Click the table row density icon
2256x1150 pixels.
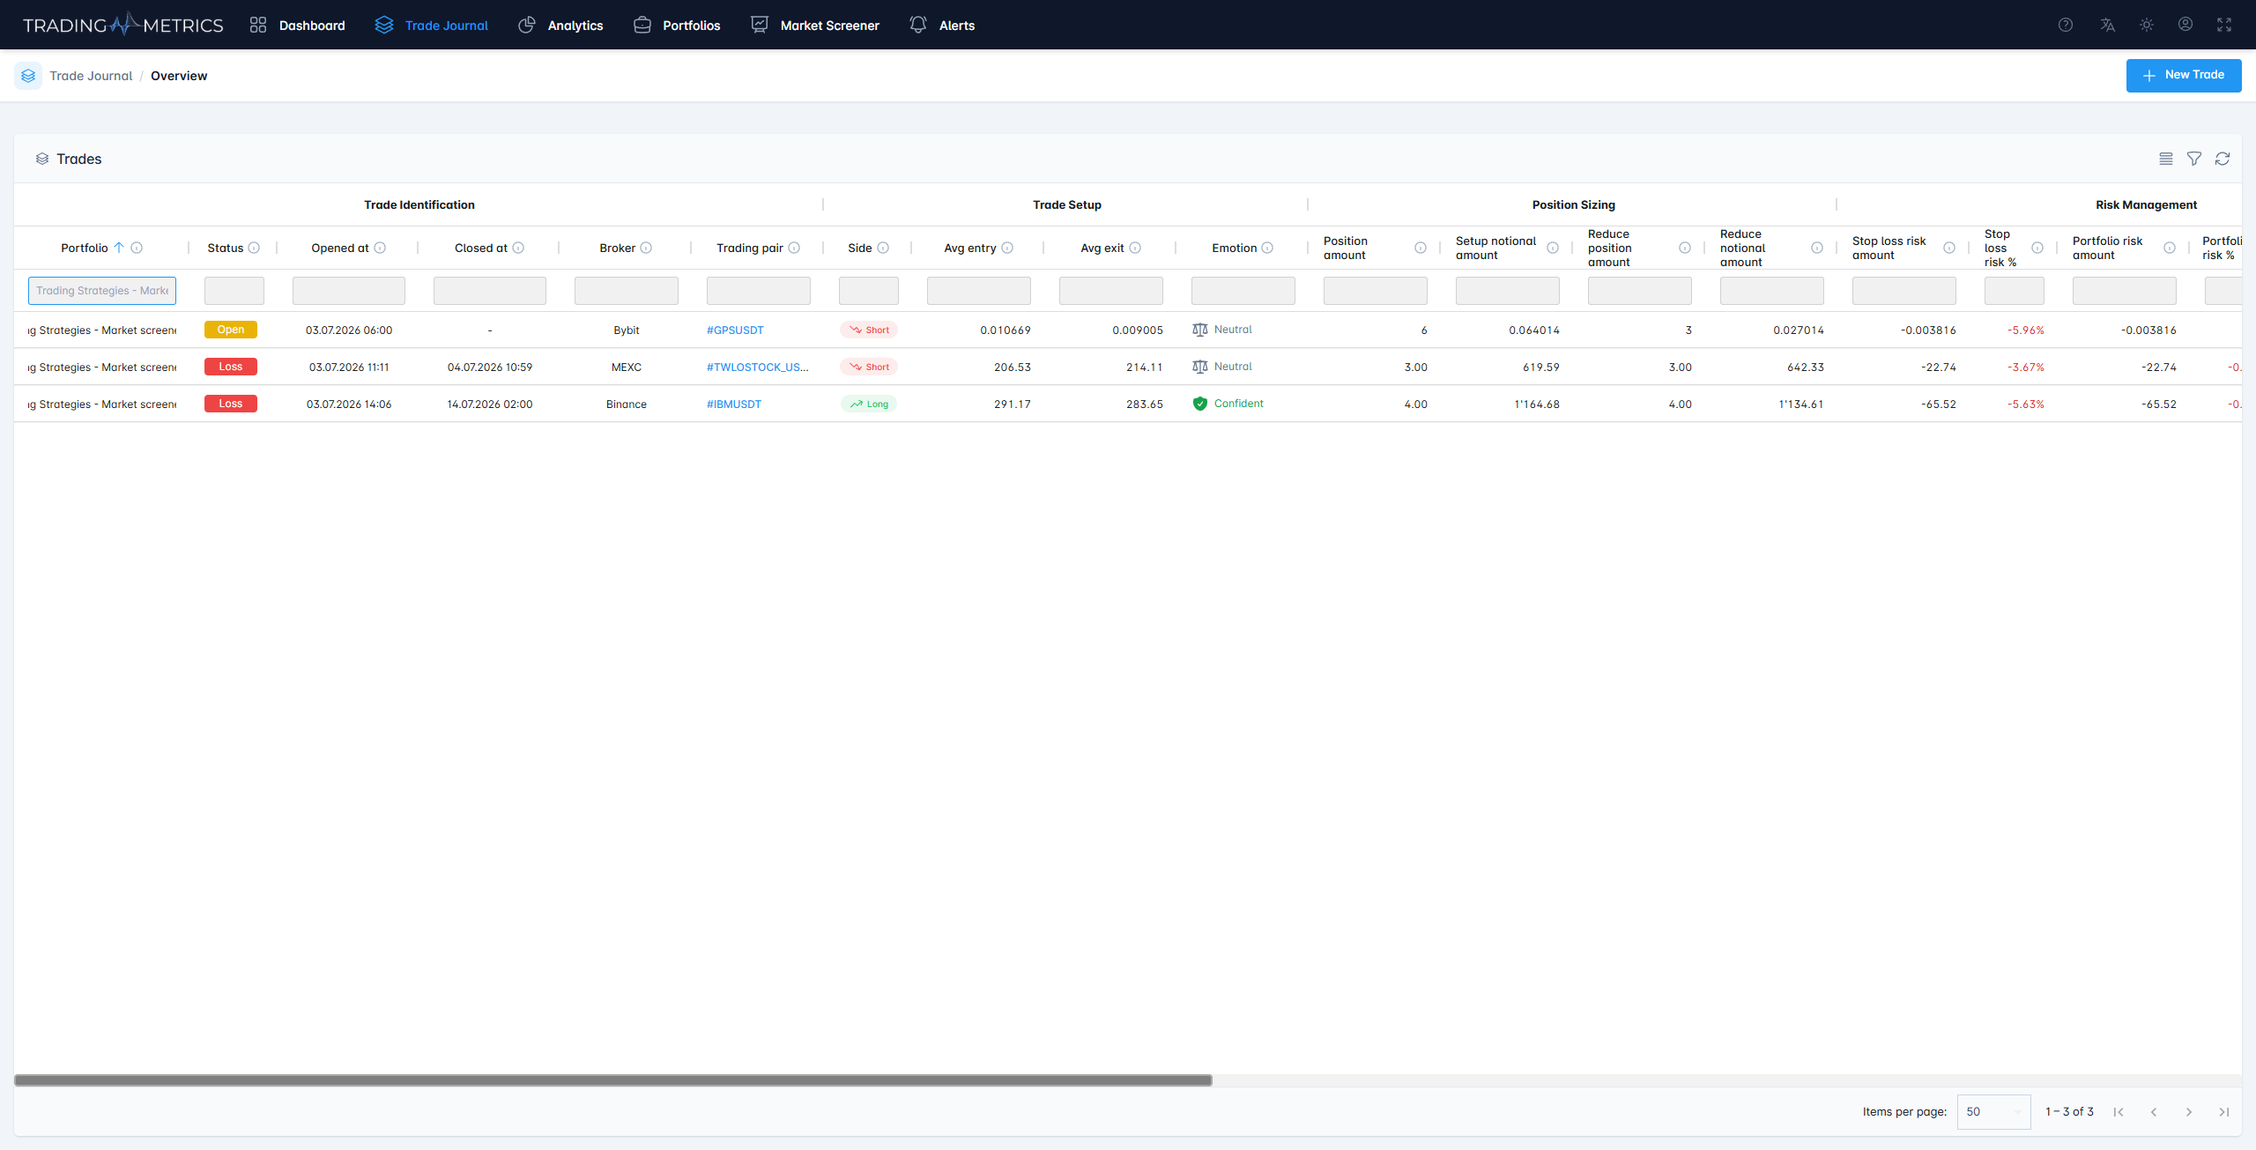2165,159
